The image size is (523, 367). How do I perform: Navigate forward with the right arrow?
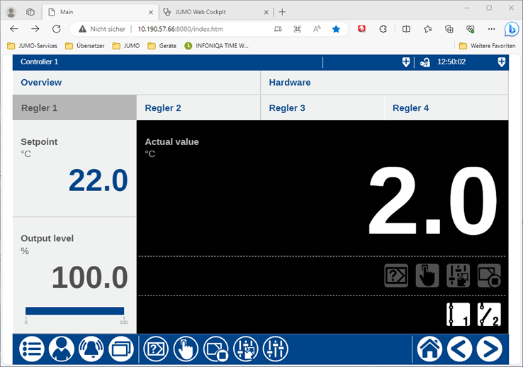[490, 349]
